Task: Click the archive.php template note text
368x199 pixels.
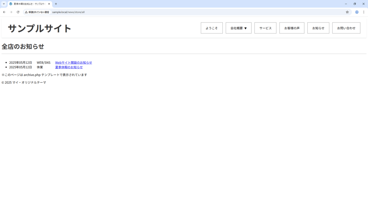Action: (44, 75)
